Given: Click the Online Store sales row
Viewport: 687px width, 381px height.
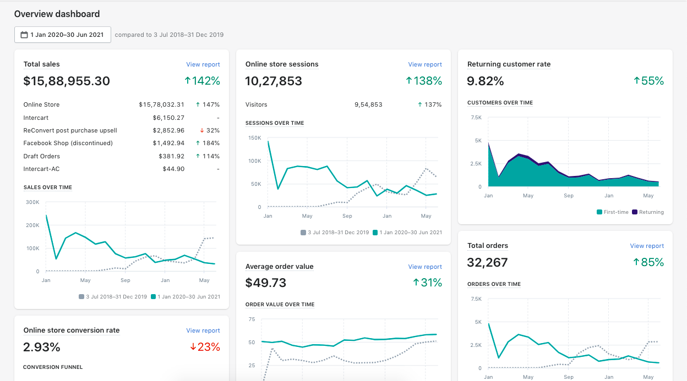Looking at the screenshot, I should [122, 104].
